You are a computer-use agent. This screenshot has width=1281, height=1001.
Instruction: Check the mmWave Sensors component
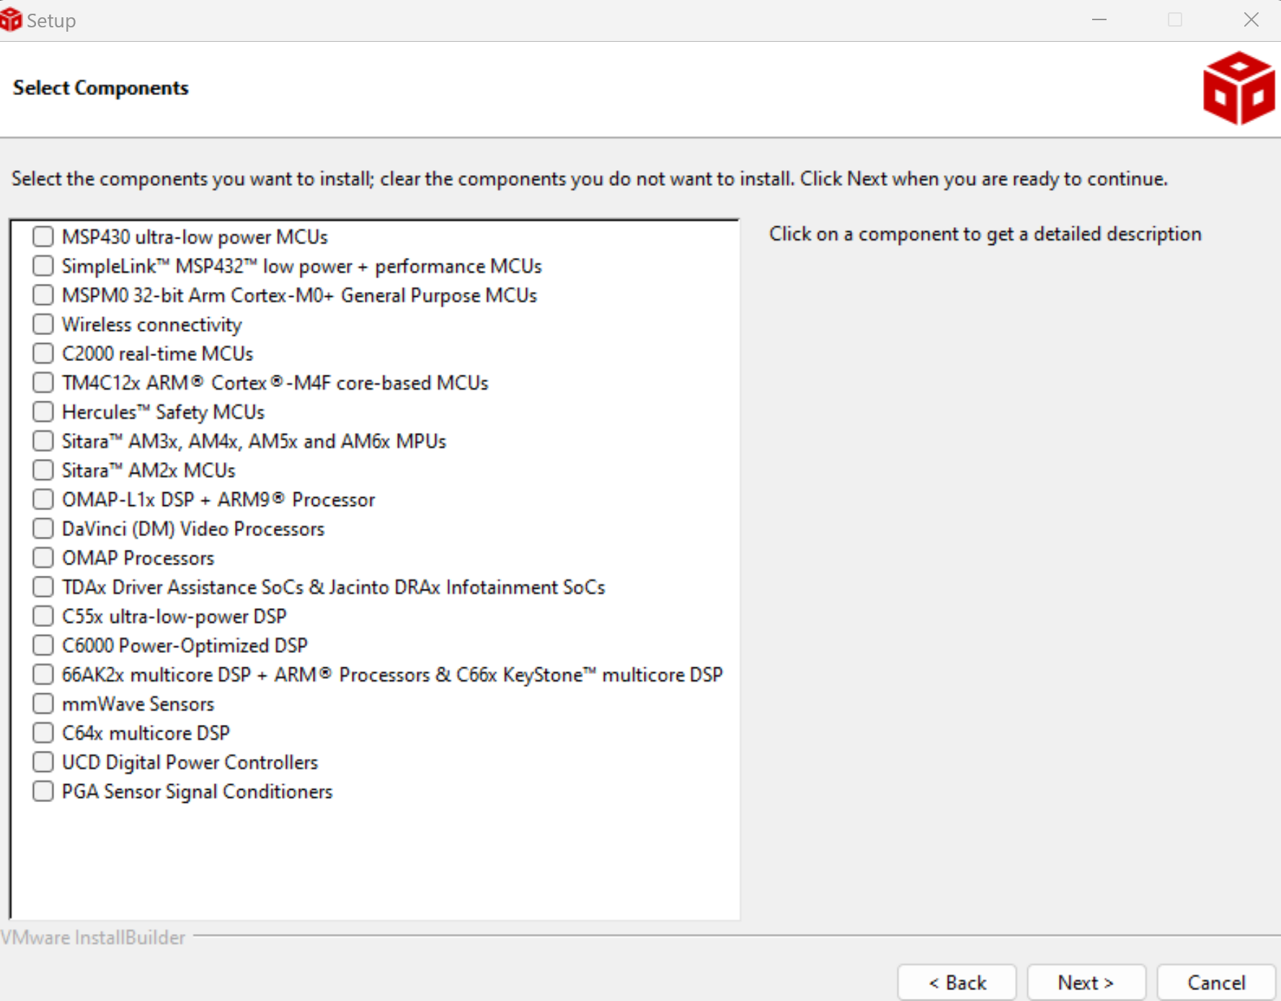(43, 703)
